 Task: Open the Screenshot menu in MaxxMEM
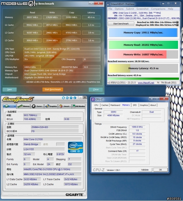(142, 9)
